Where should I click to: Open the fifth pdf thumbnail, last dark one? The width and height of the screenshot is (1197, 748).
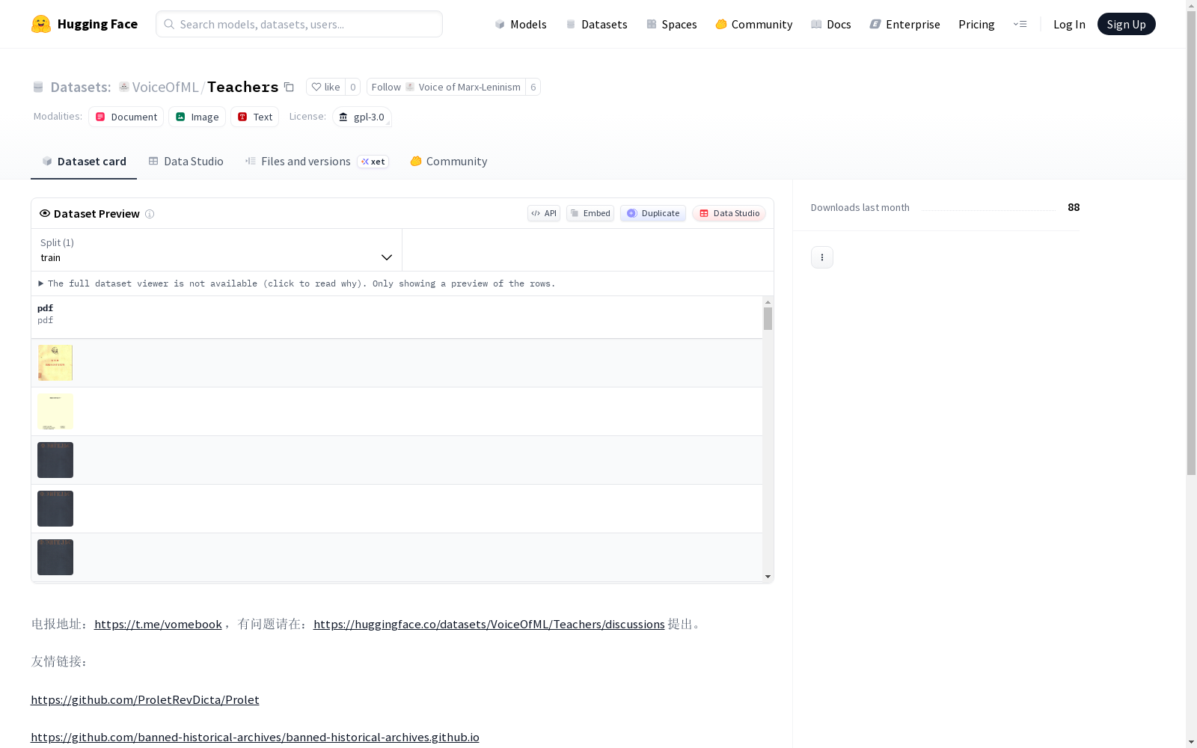[55, 557]
